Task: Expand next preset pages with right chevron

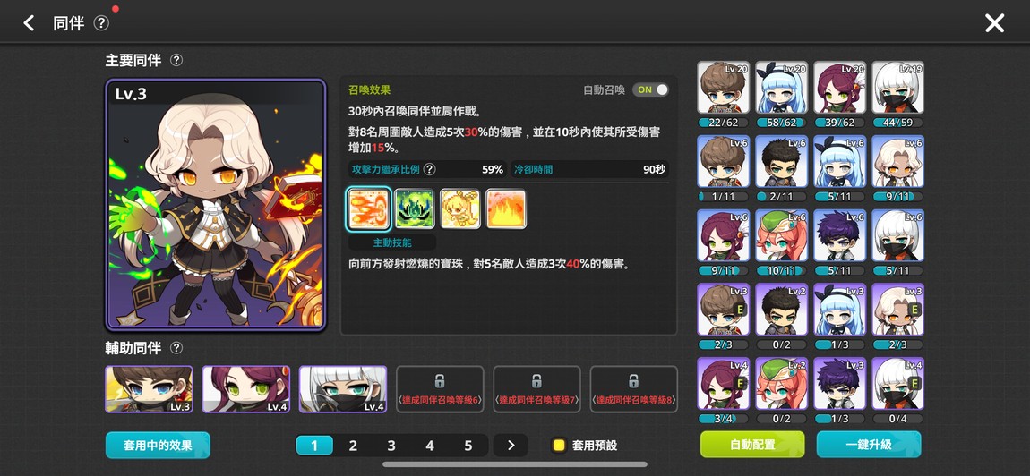Action: [511, 446]
